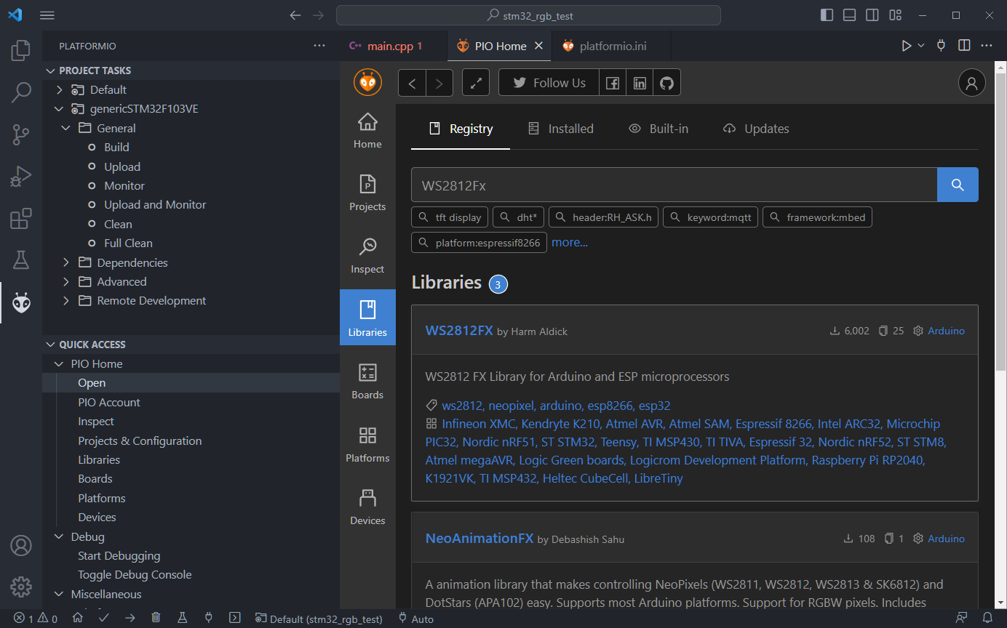The height and width of the screenshot is (628, 1007).
Task: Open run options dropdown arrow
Action: [x=921, y=46]
